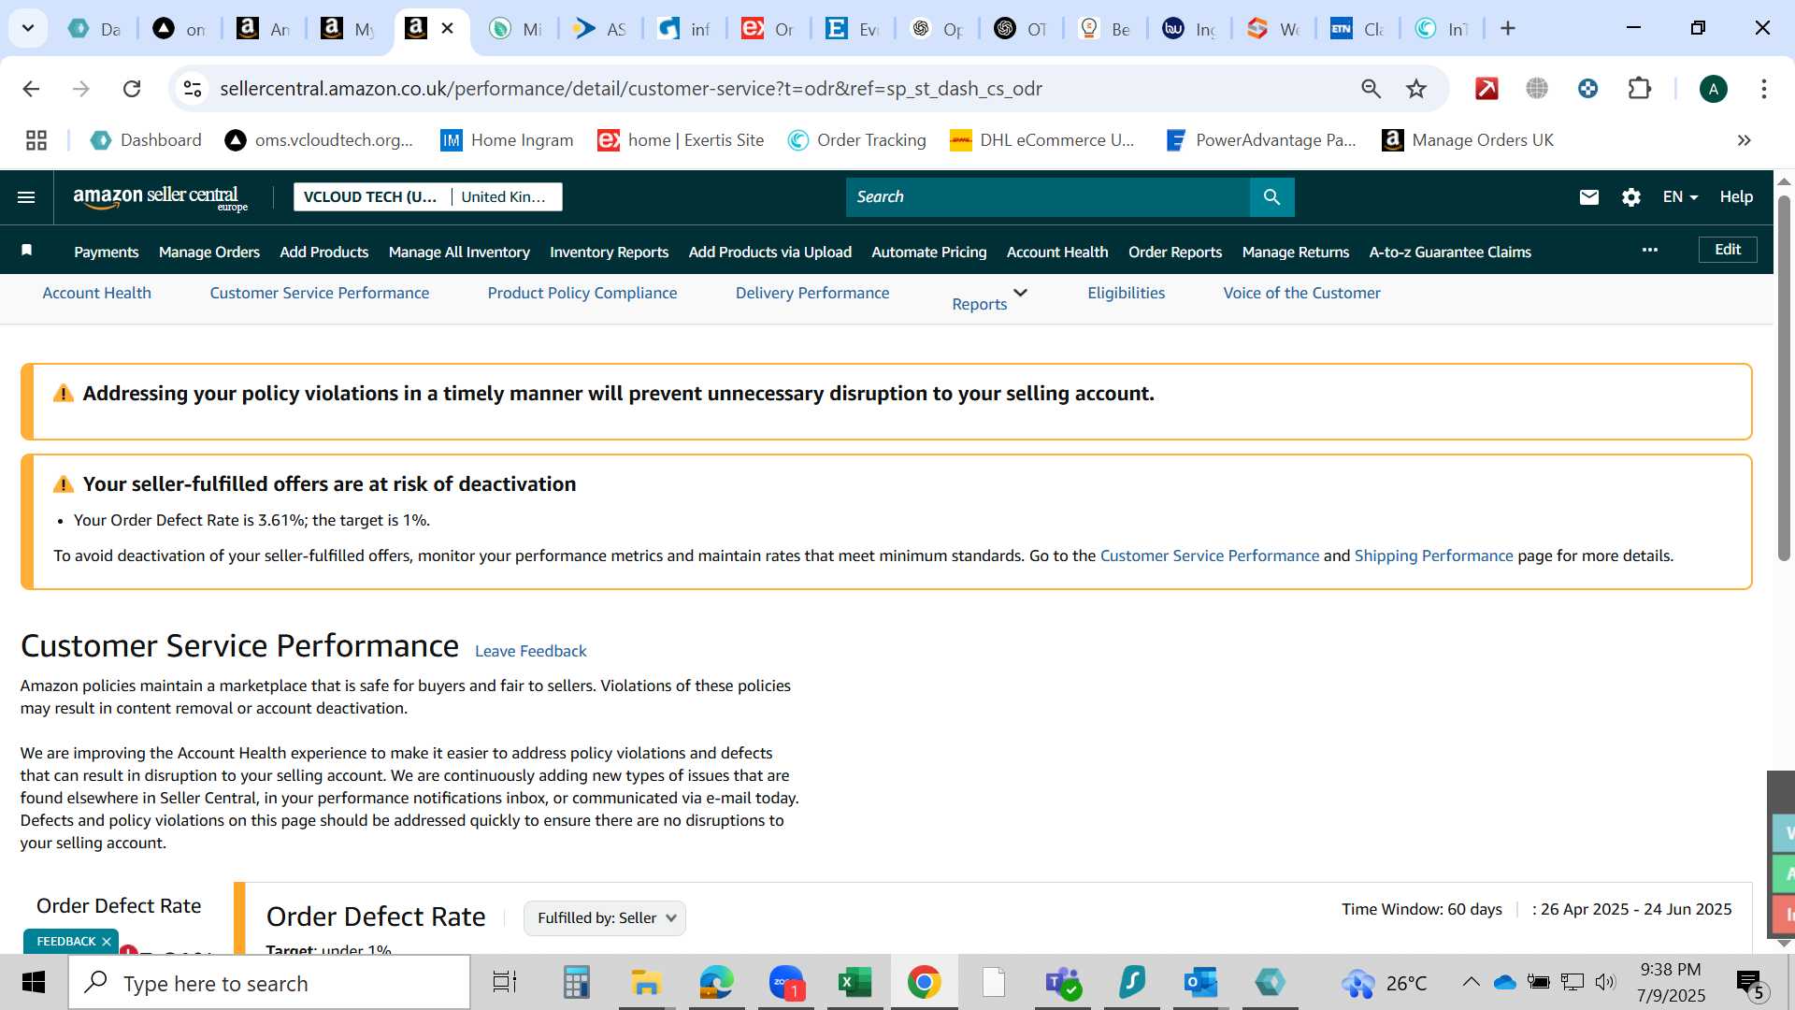Switch to Account Health tab
1795x1010 pixels.
(96, 293)
